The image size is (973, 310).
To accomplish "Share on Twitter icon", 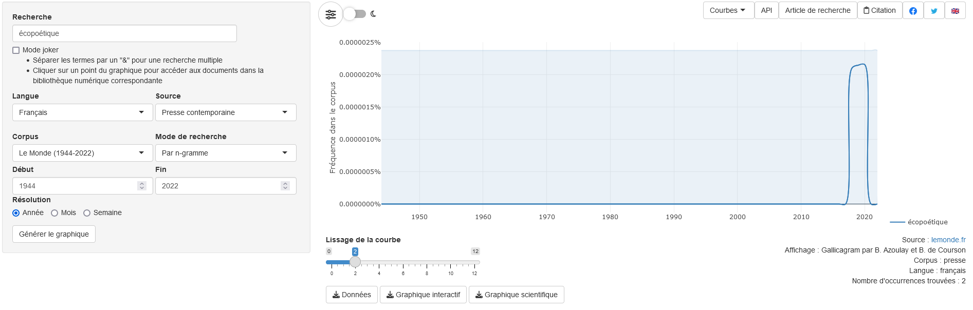I will (934, 11).
